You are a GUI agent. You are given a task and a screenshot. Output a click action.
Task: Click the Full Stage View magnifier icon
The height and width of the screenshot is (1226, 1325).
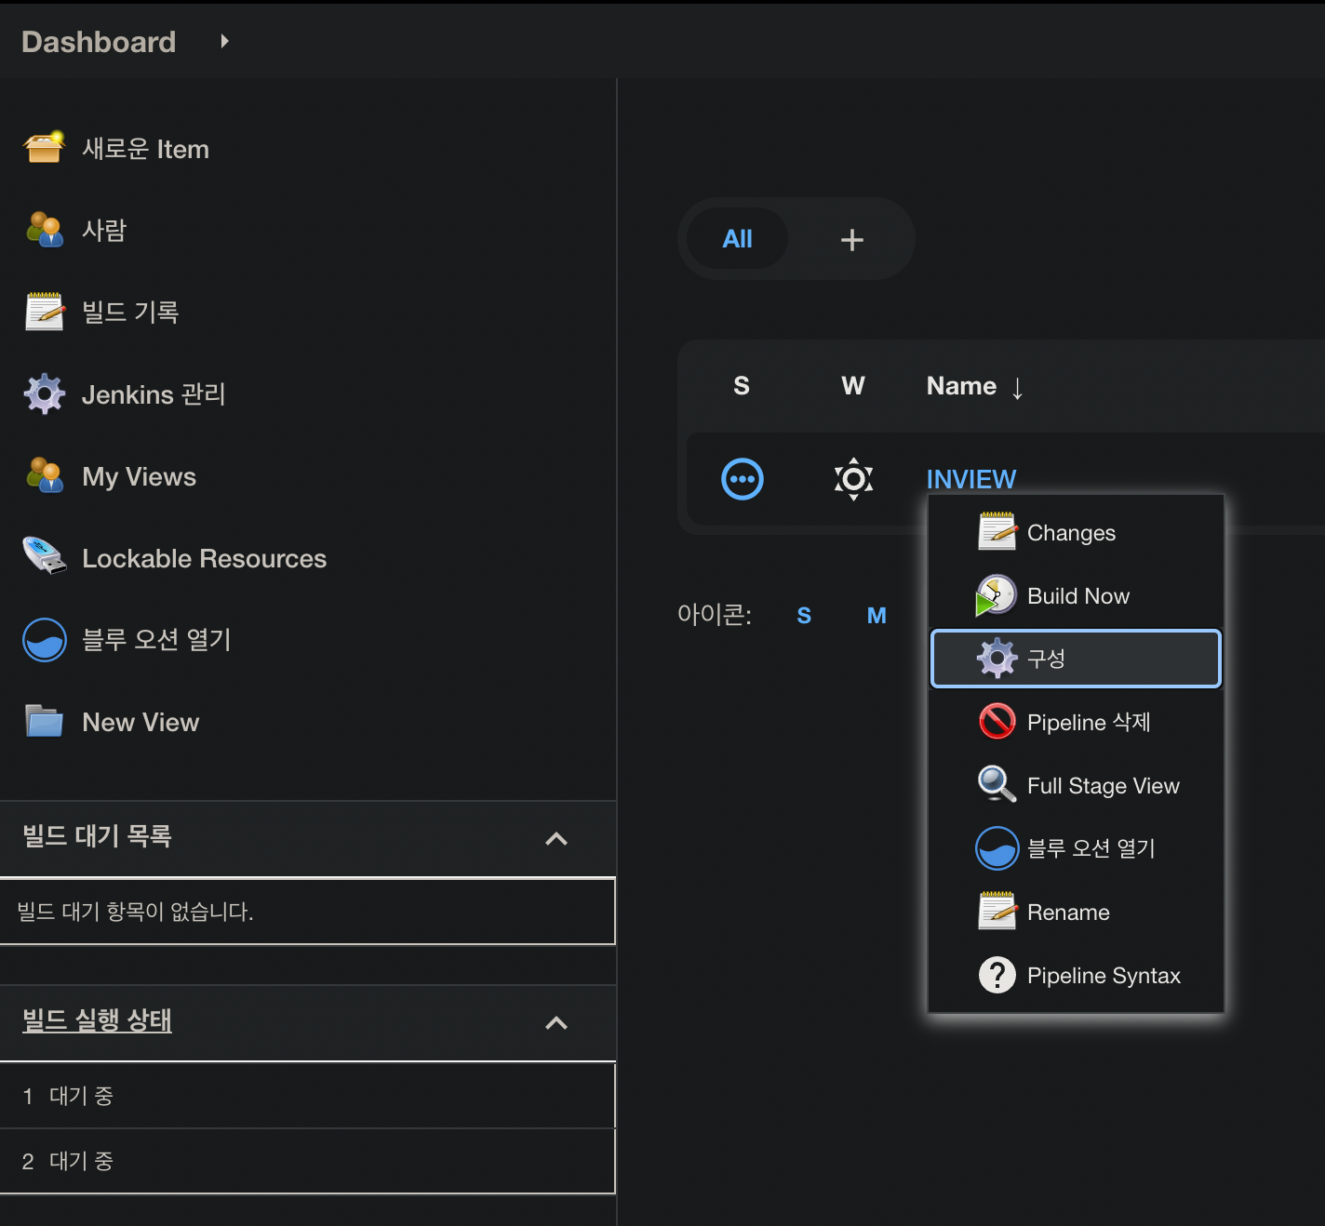click(997, 784)
